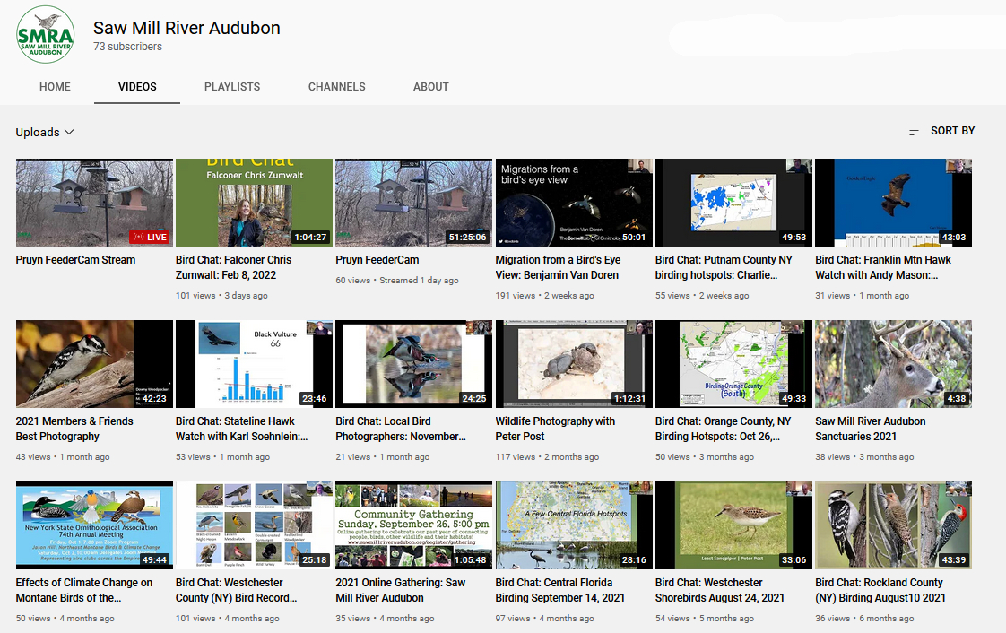The width and height of the screenshot is (1006, 633).
Task: Open Bird Chat: Stateline Hawk Watch title
Action: tap(242, 429)
